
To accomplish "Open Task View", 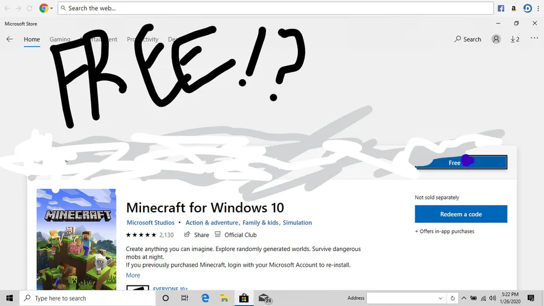I will 184,298.
